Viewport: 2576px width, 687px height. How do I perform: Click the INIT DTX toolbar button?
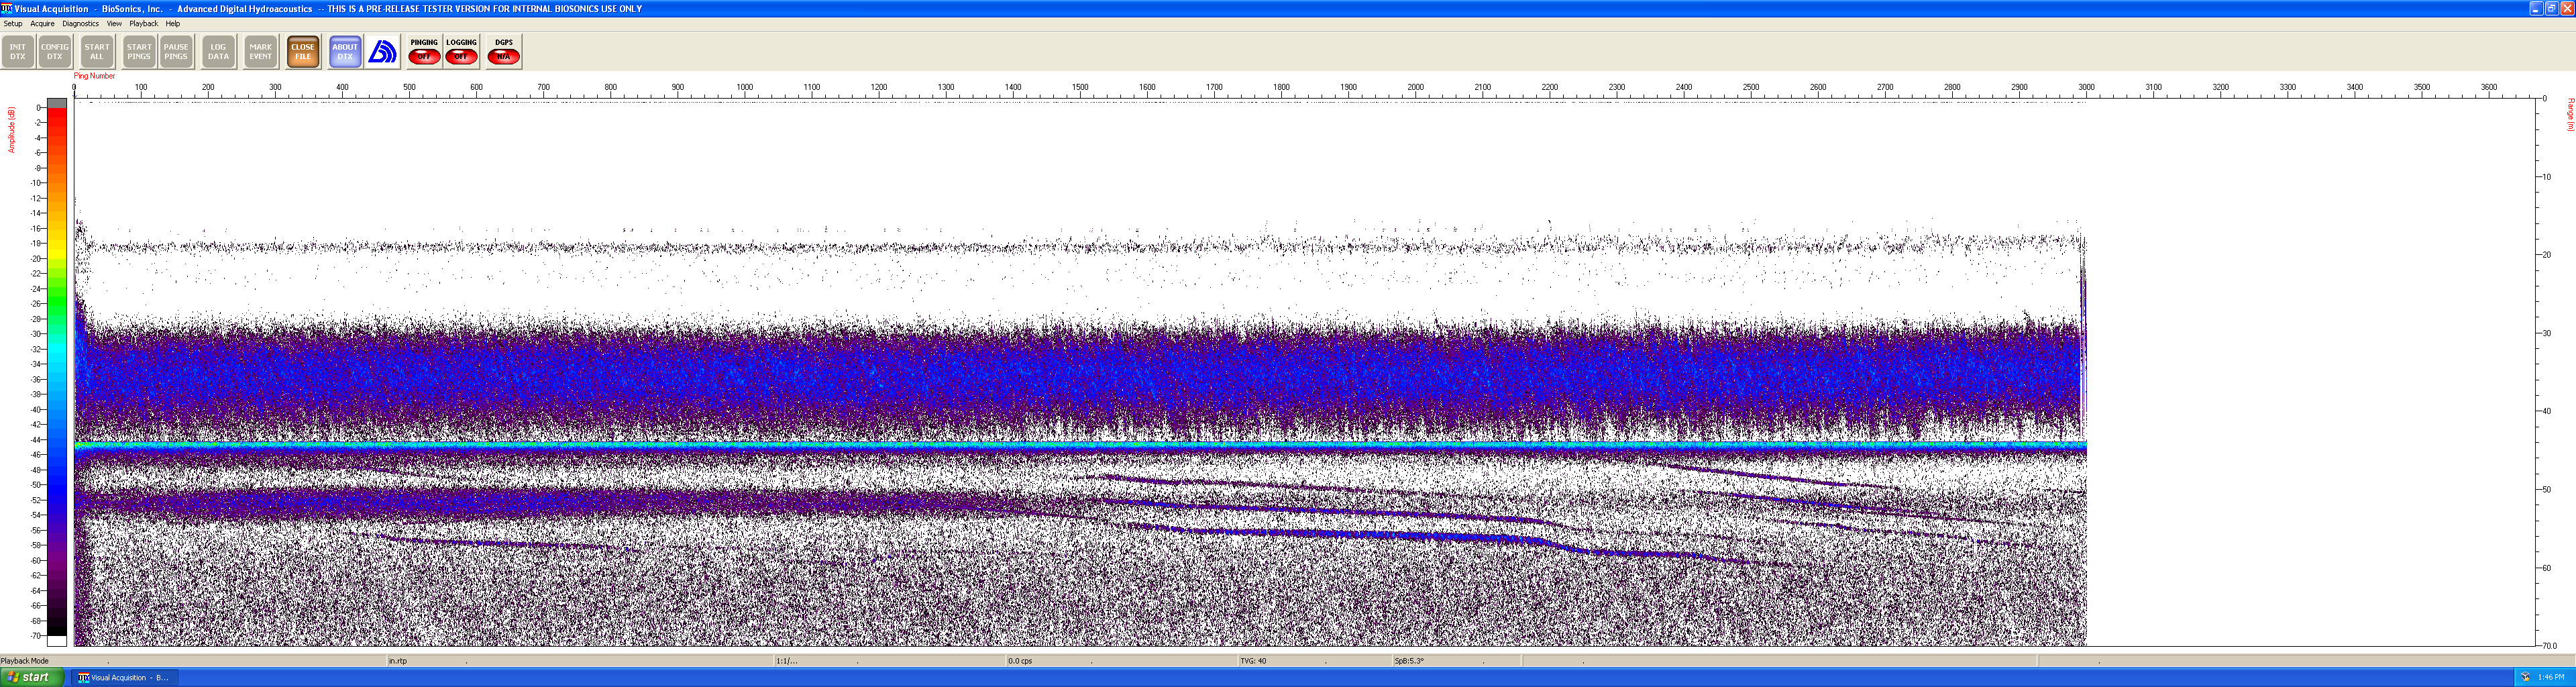[x=18, y=52]
